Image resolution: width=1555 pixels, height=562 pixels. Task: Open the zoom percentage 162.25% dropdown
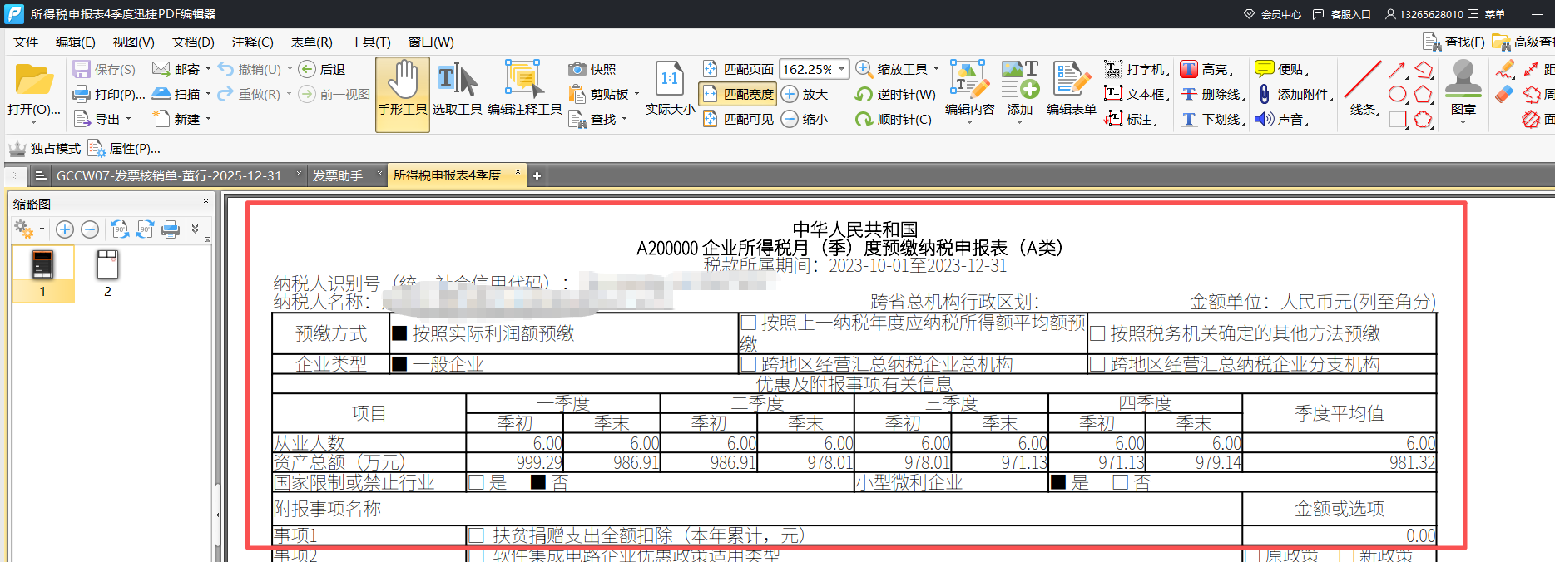click(842, 69)
